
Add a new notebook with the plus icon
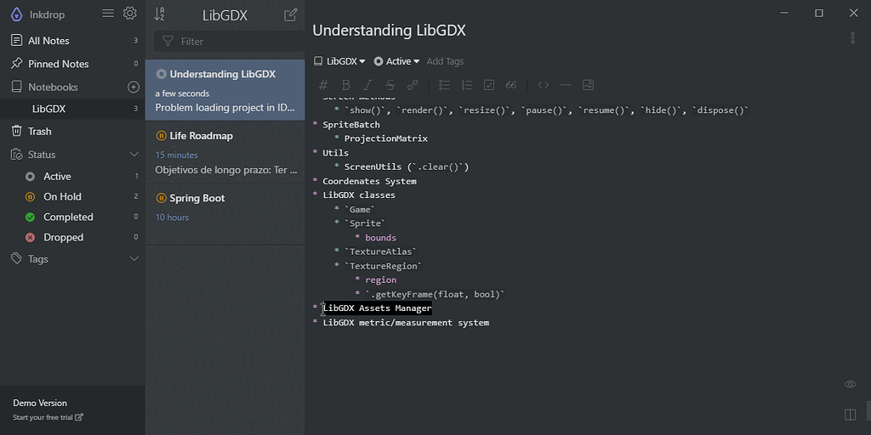click(x=134, y=88)
